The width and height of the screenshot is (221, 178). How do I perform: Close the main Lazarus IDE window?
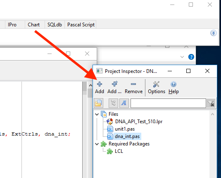click(x=210, y=5)
